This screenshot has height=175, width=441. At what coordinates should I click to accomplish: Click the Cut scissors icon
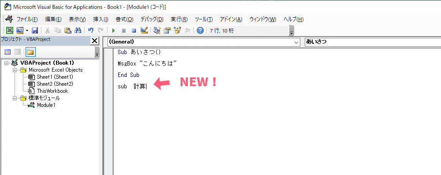[48, 30]
